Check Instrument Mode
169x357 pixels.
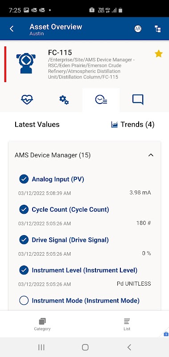click(x=24, y=300)
